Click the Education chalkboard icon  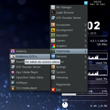[x=53, y=35]
